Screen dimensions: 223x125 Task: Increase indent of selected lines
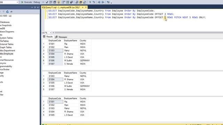(x=103, y=2)
